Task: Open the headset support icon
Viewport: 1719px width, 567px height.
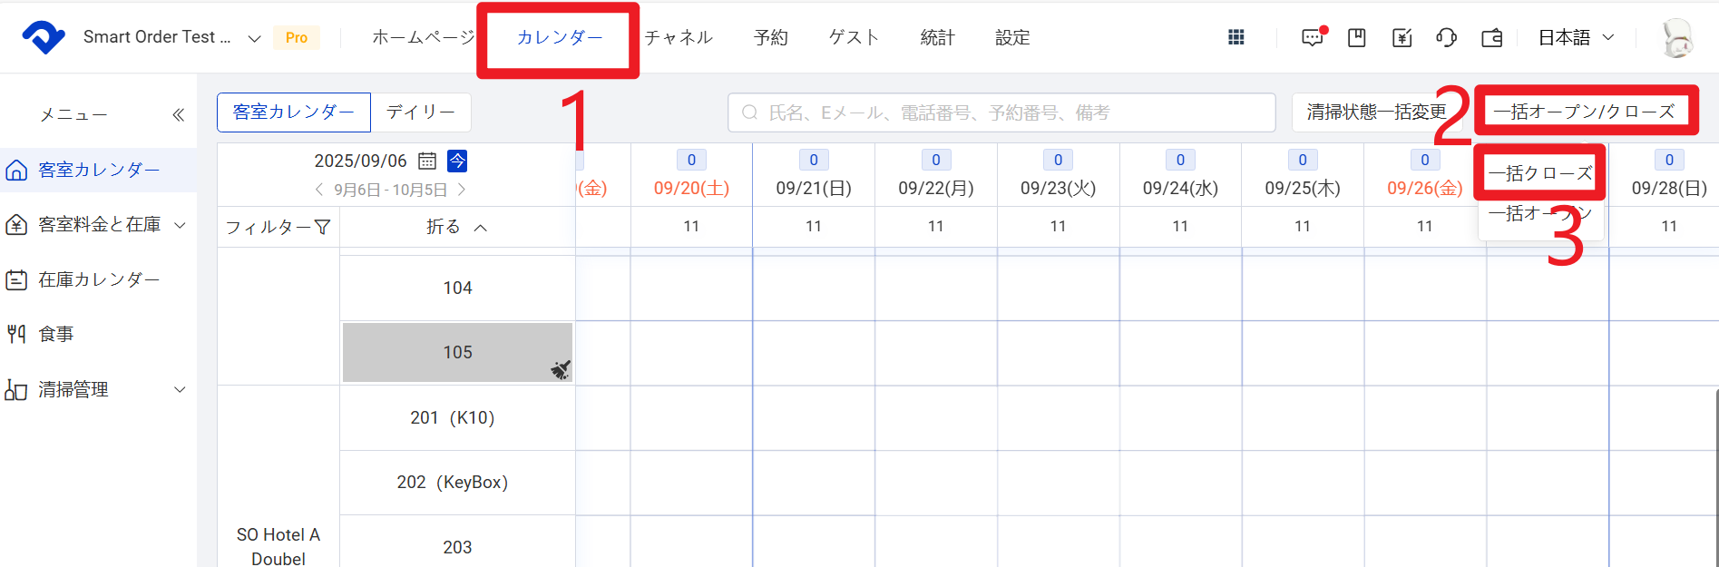Action: click(x=1446, y=37)
